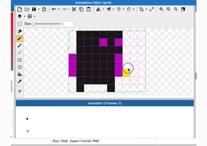Click the Size: 10x8 status text
This screenshot has height=146, width=207.
point(60,141)
